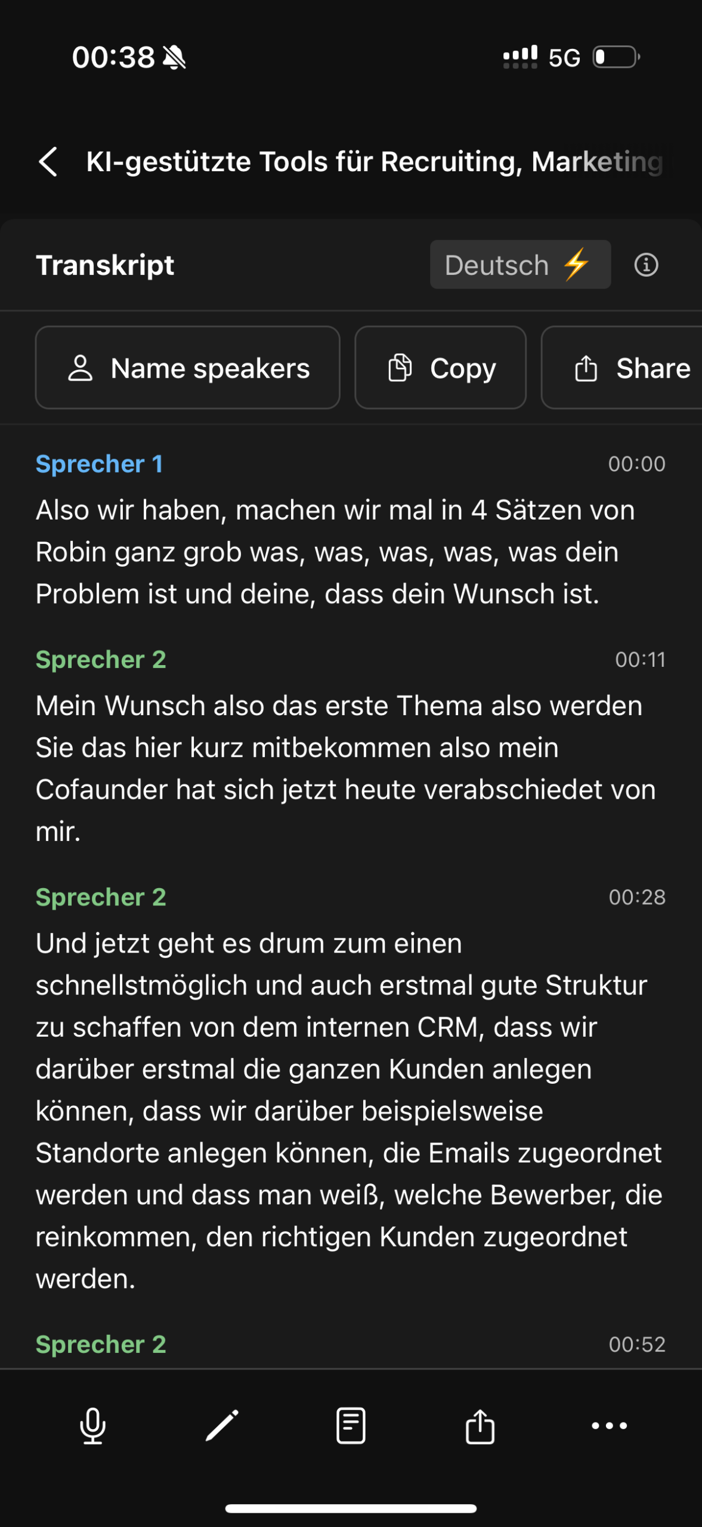This screenshot has width=702, height=1527.
Task: Tap the microphone record icon
Action: point(92,1426)
